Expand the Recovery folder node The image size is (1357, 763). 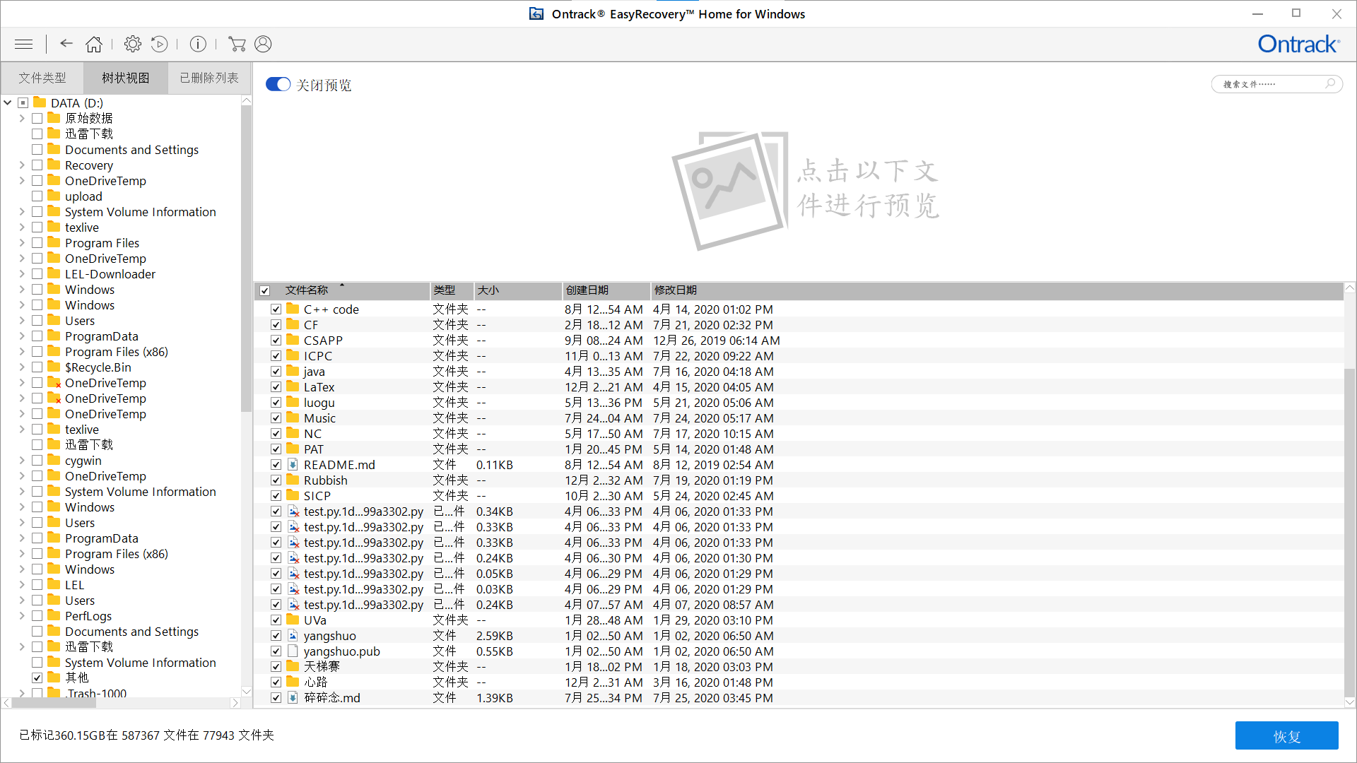22,165
